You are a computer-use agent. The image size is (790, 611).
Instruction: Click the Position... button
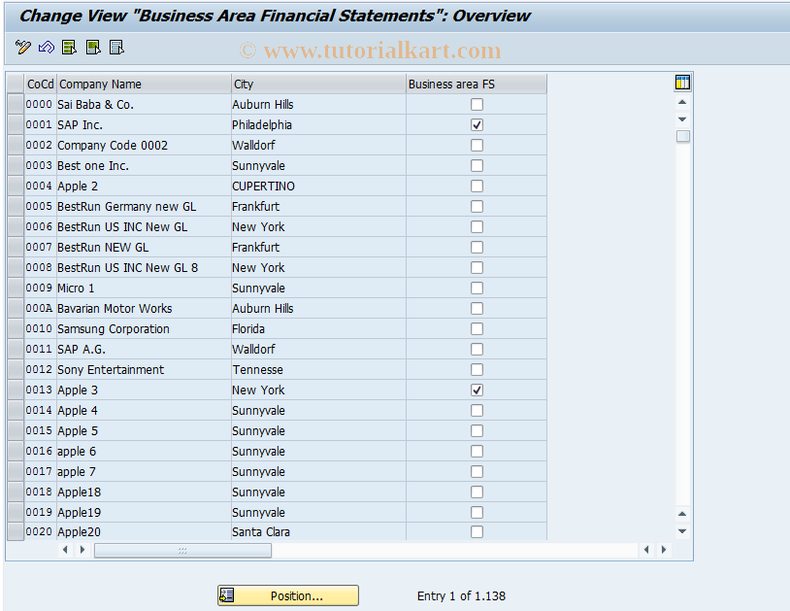(x=288, y=595)
